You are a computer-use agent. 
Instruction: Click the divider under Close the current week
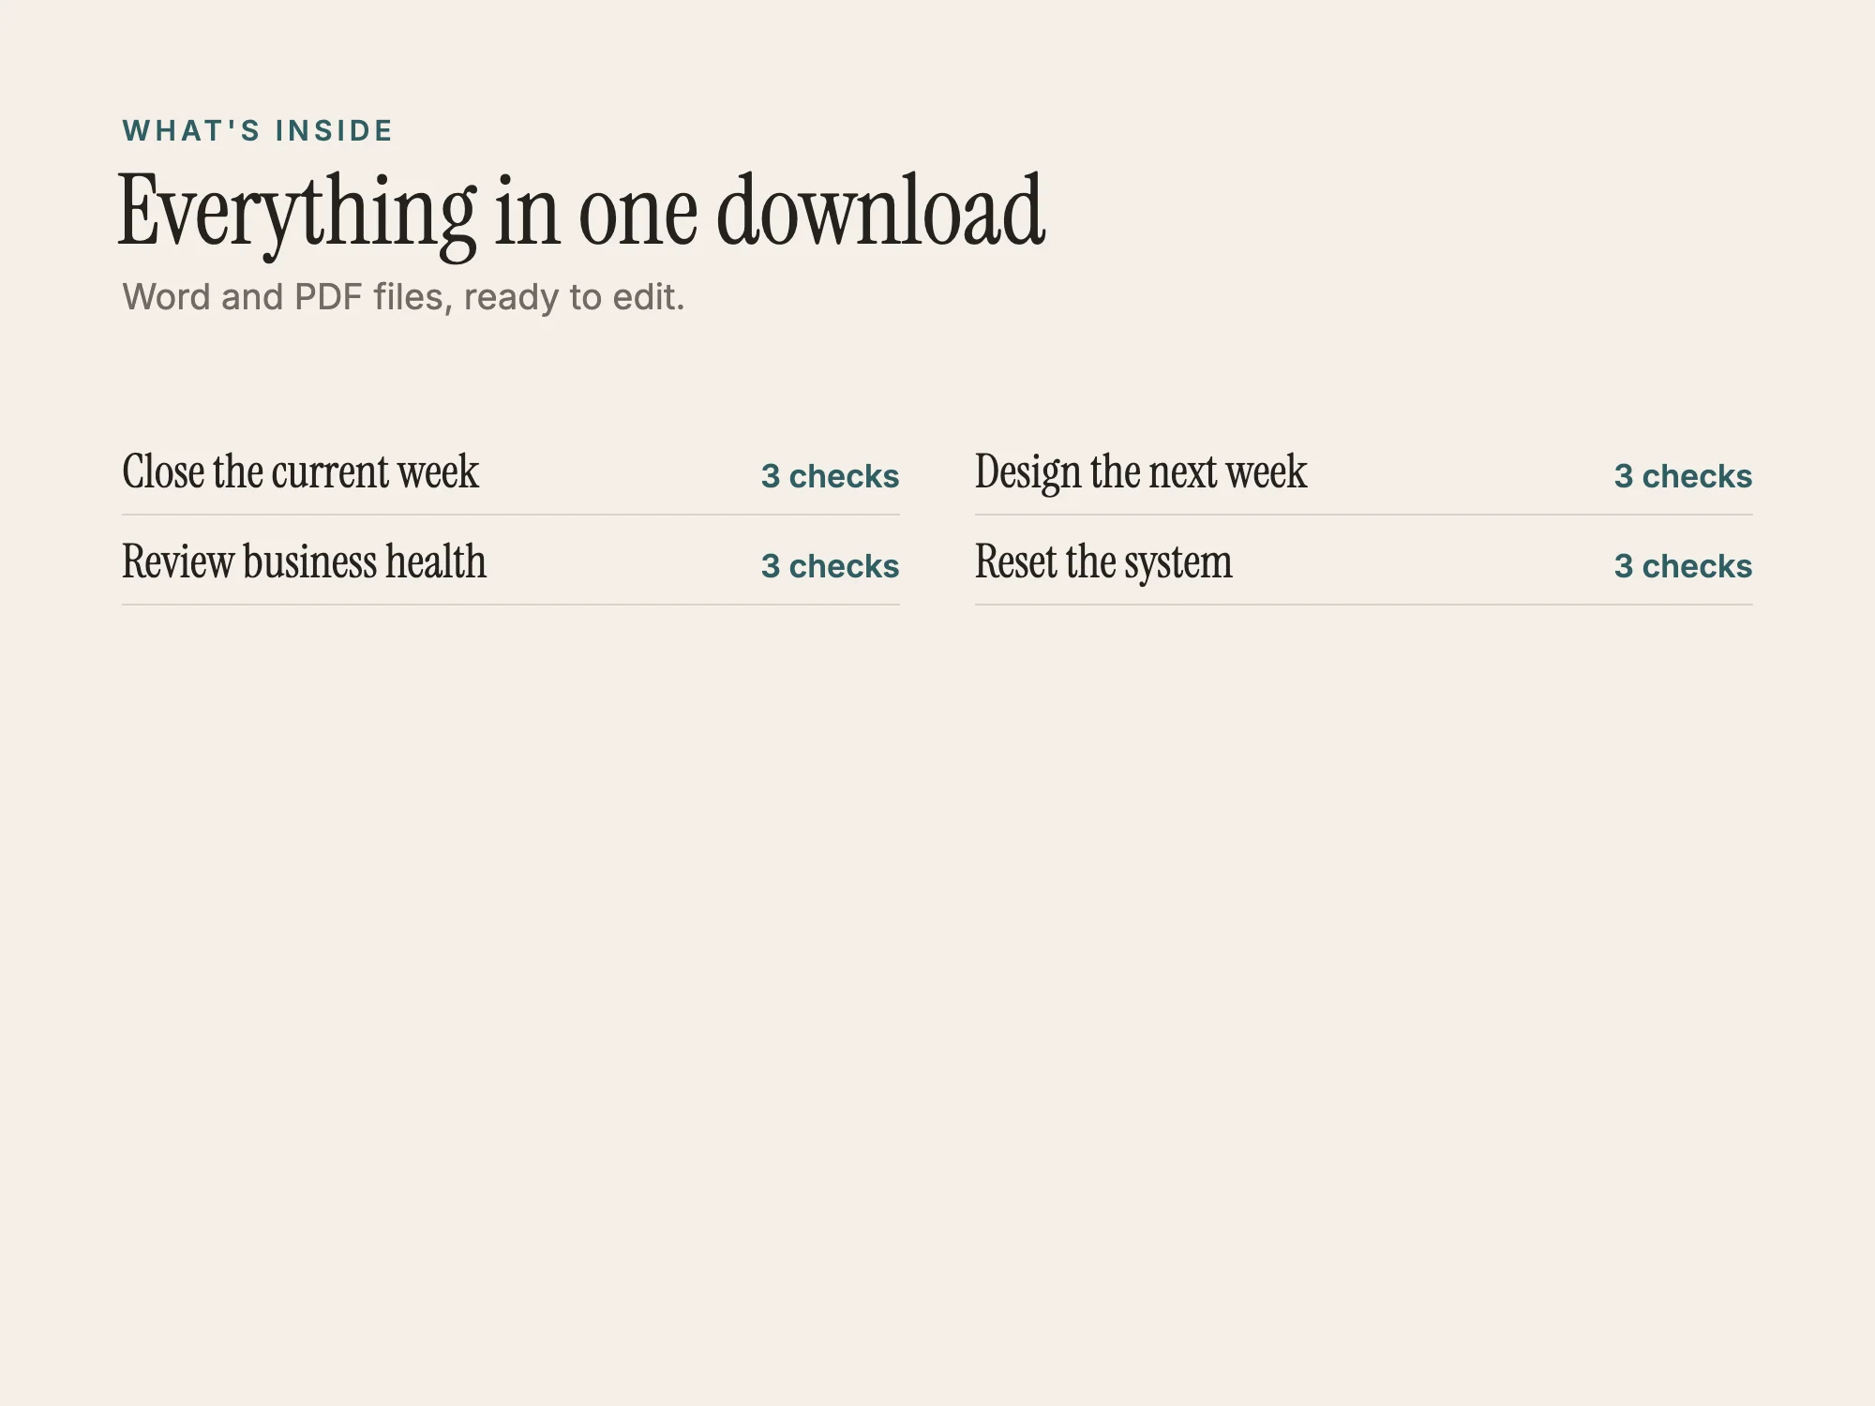(511, 515)
